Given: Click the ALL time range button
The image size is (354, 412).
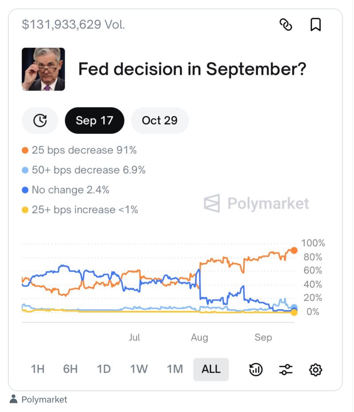Looking at the screenshot, I should coord(211,369).
